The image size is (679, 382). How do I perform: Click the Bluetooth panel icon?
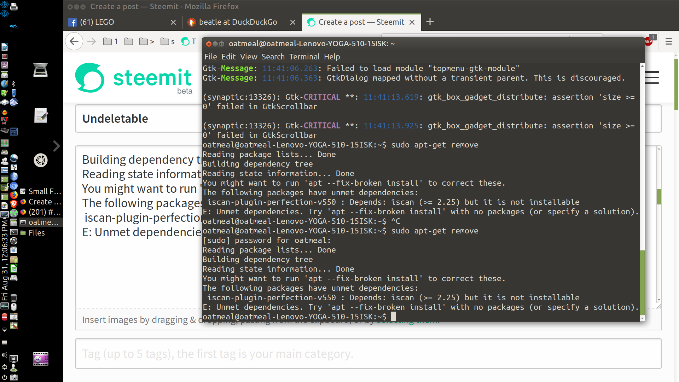pos(13,84)
